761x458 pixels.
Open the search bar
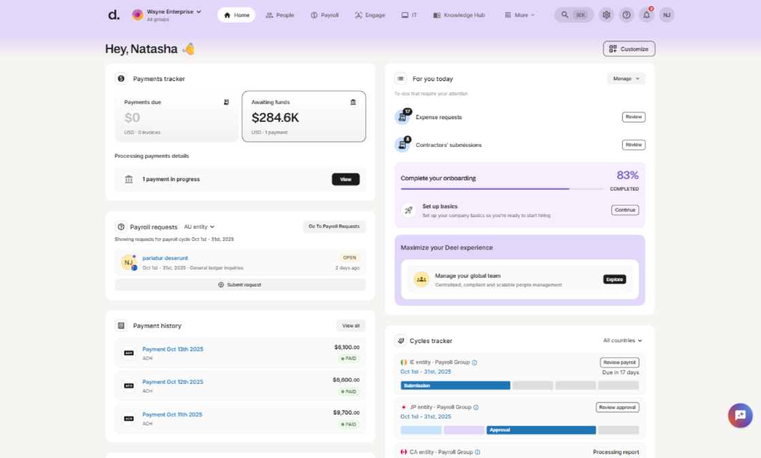573,15
